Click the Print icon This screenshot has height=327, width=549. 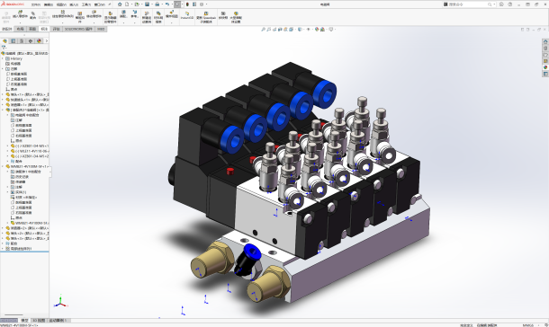coord(157,4)
